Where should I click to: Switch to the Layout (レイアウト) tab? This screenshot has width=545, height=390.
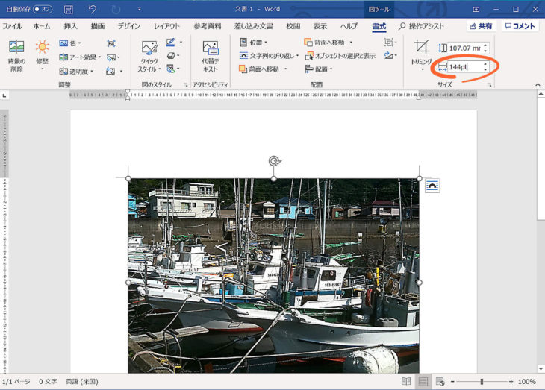pyautogui.click(x=166, y=26)
